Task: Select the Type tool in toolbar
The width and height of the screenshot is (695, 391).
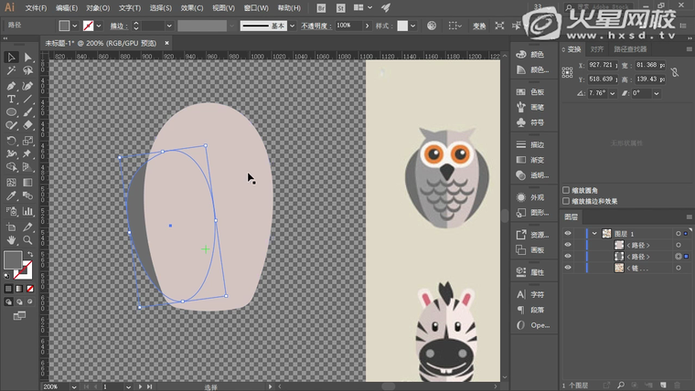Action: click(11, 99)
